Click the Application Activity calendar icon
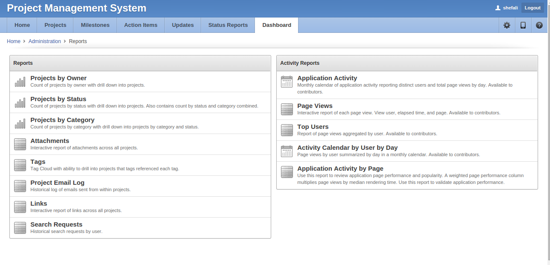 tap(287, 82)
